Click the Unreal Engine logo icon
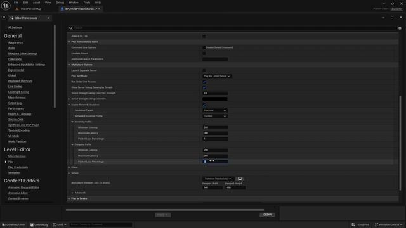Viewport: 406px width, 228px height. [6, 6]
